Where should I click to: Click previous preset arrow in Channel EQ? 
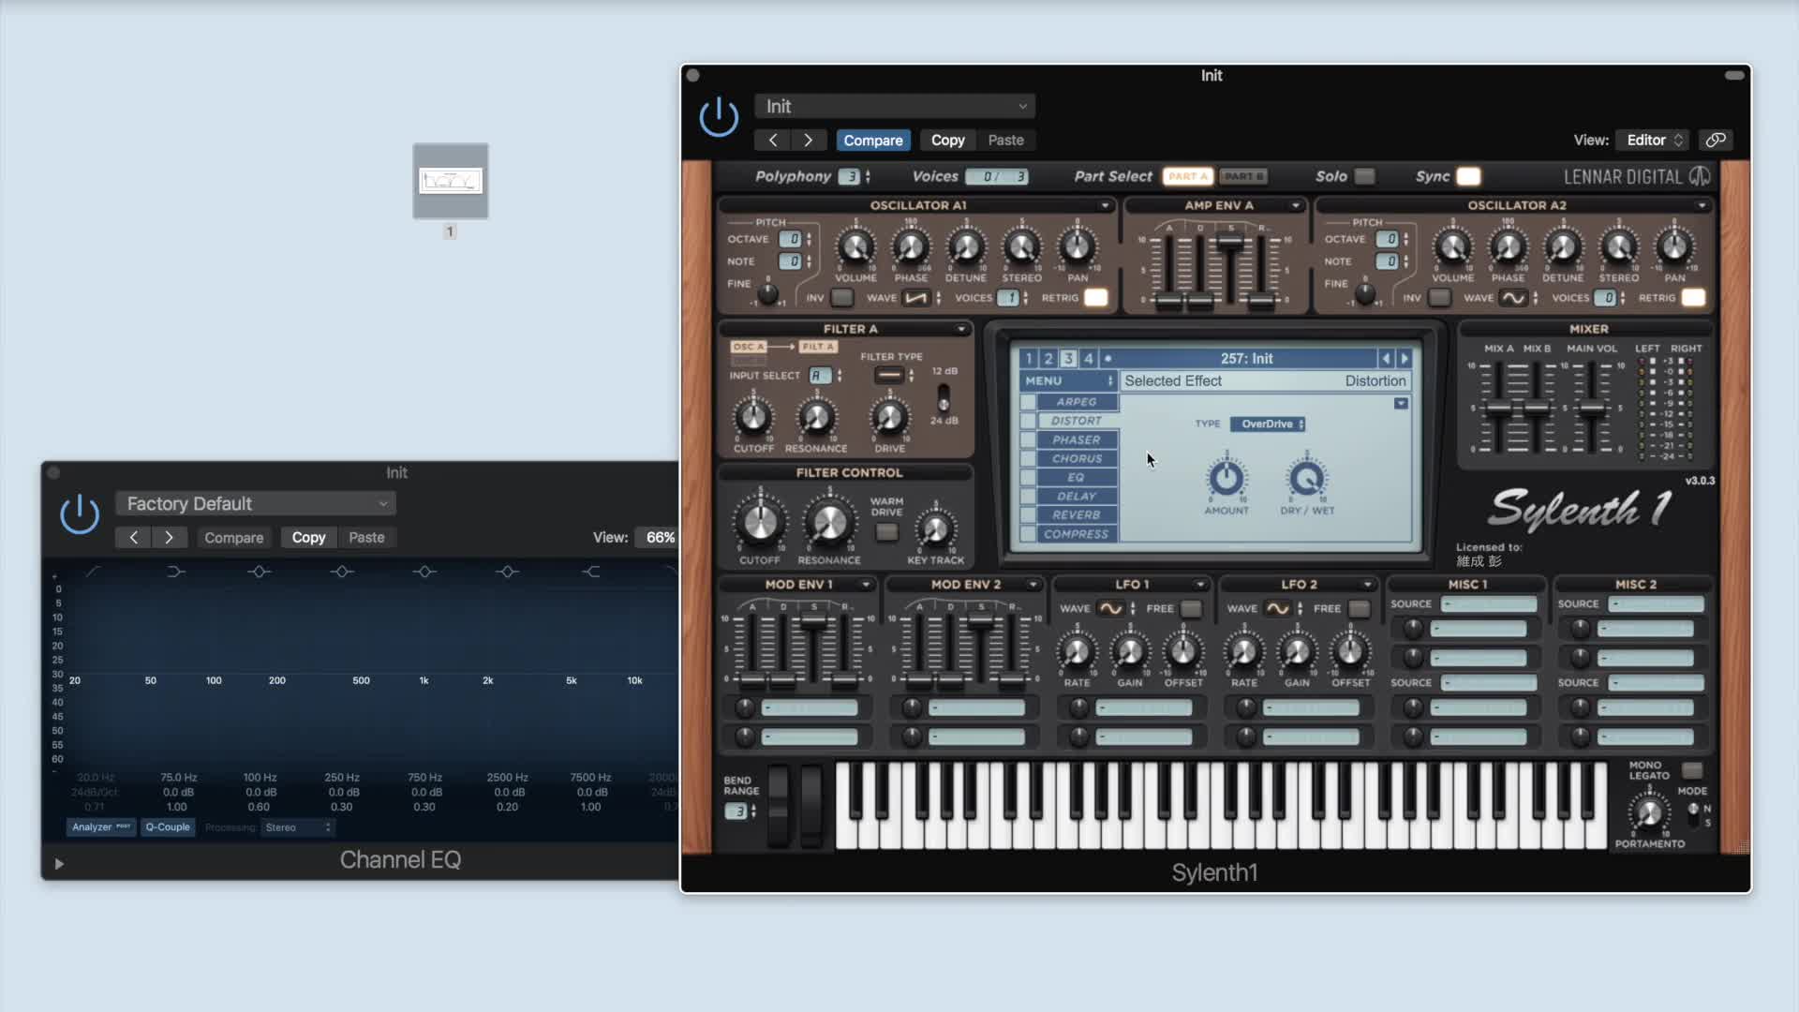pos(134,537)
